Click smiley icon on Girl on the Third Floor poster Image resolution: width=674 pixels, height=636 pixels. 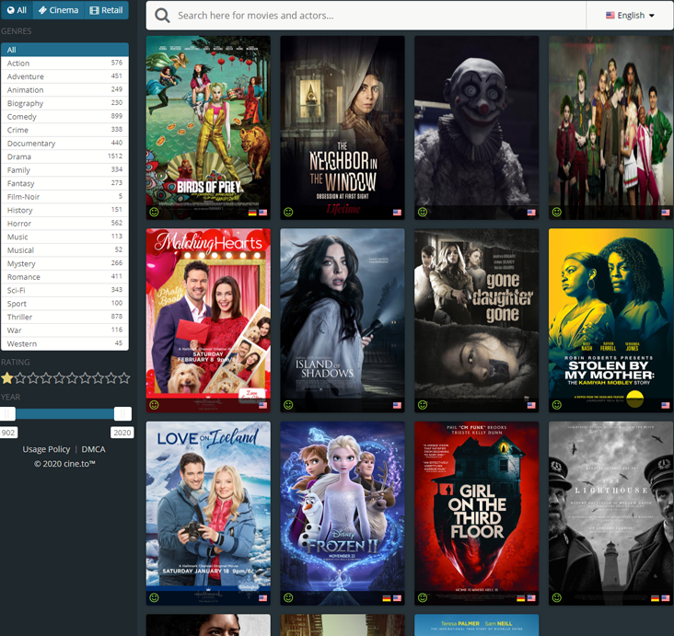point(423,597)
